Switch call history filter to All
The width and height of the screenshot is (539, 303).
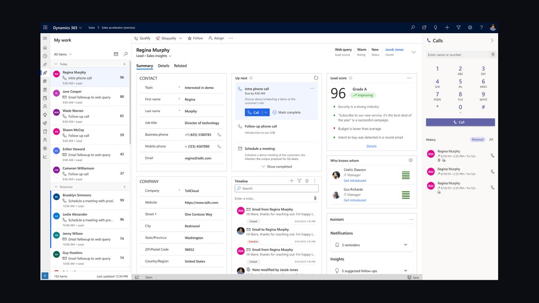pyautogui.click(x=491, y=140)
